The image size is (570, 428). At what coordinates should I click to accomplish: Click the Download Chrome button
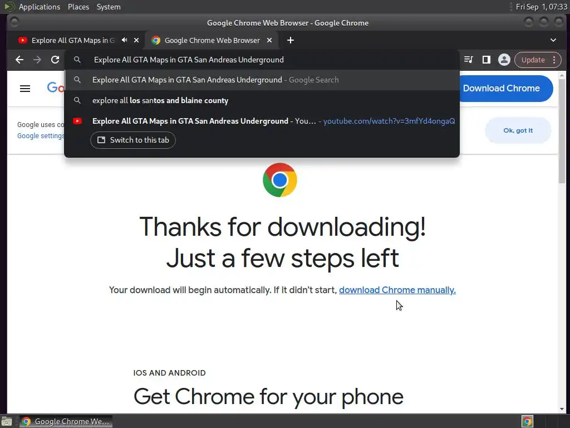click(x=506, y=89)
